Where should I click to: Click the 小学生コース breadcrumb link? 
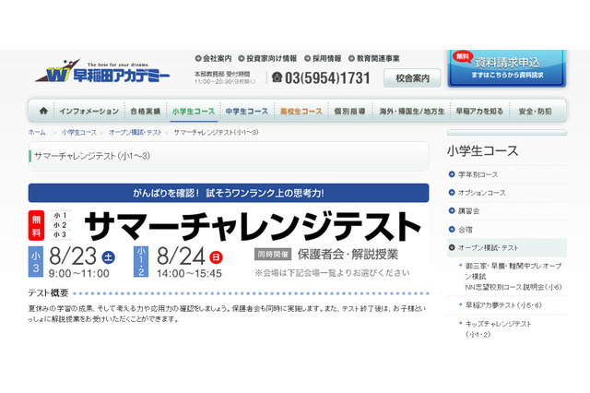pos(79,132)
